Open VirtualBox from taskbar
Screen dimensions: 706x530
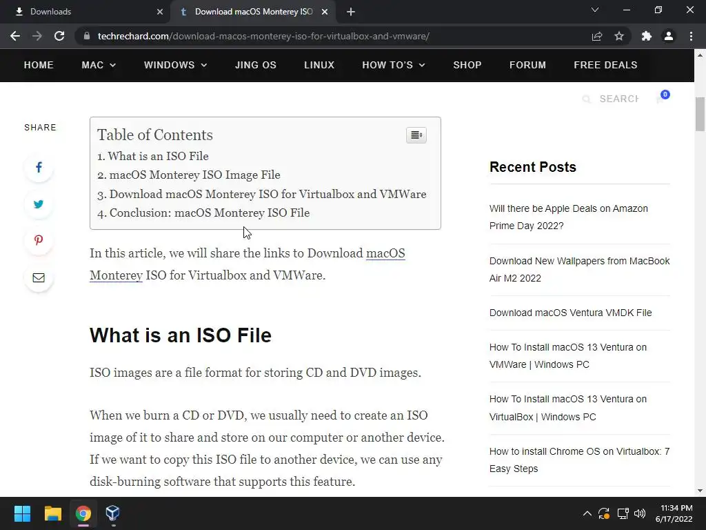[x=112, y=513]
